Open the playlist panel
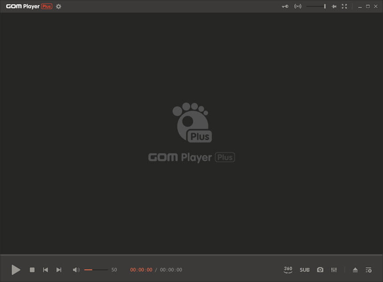The height and width of the screenshot is (282, 383). coord(368,270)
